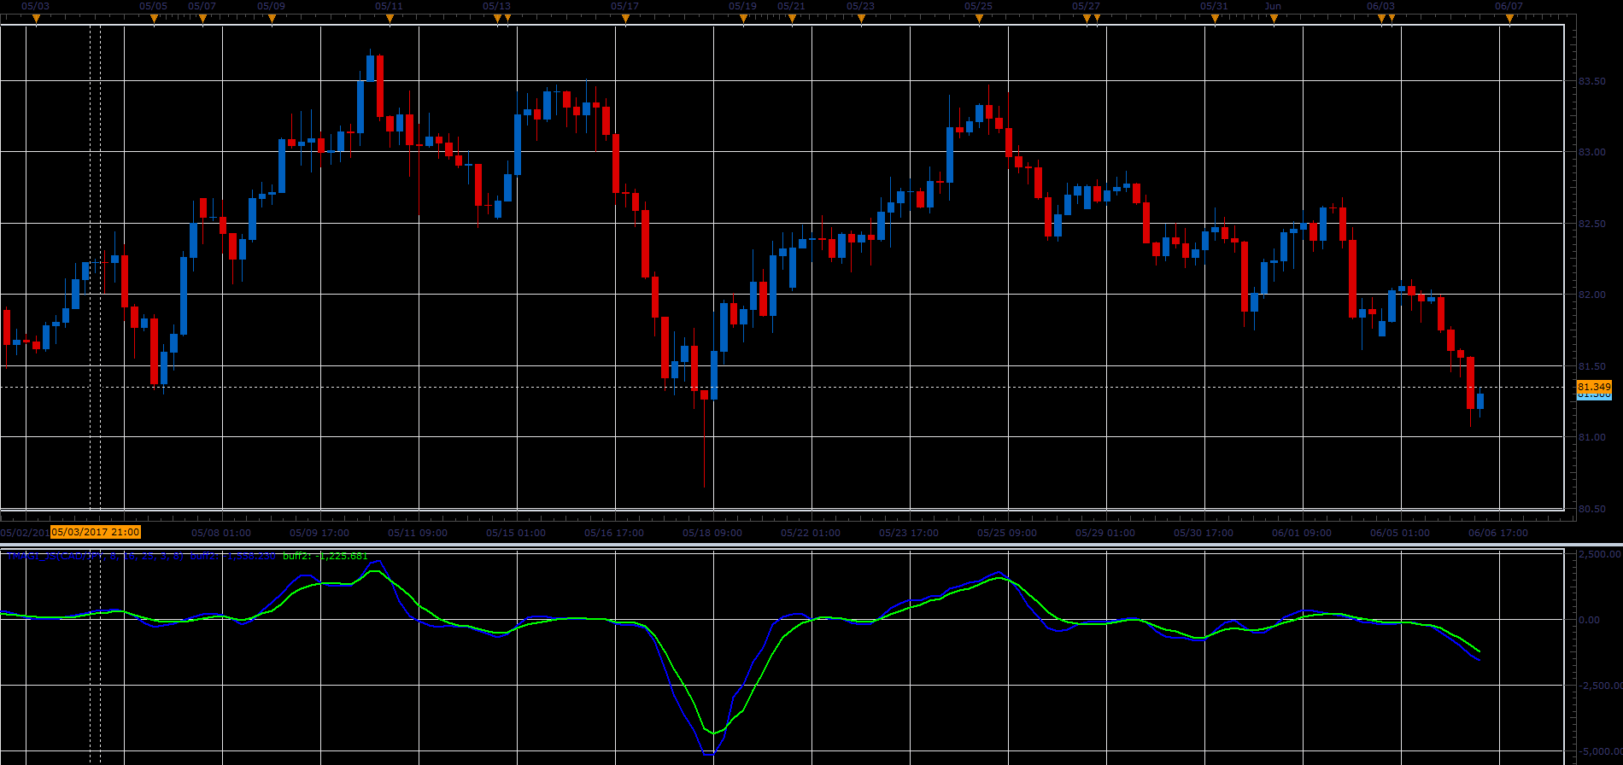The height and width of the screenshot is (765, 1623).
Task: Select the orange marker under 06/07
Action: coord(1509,19)
